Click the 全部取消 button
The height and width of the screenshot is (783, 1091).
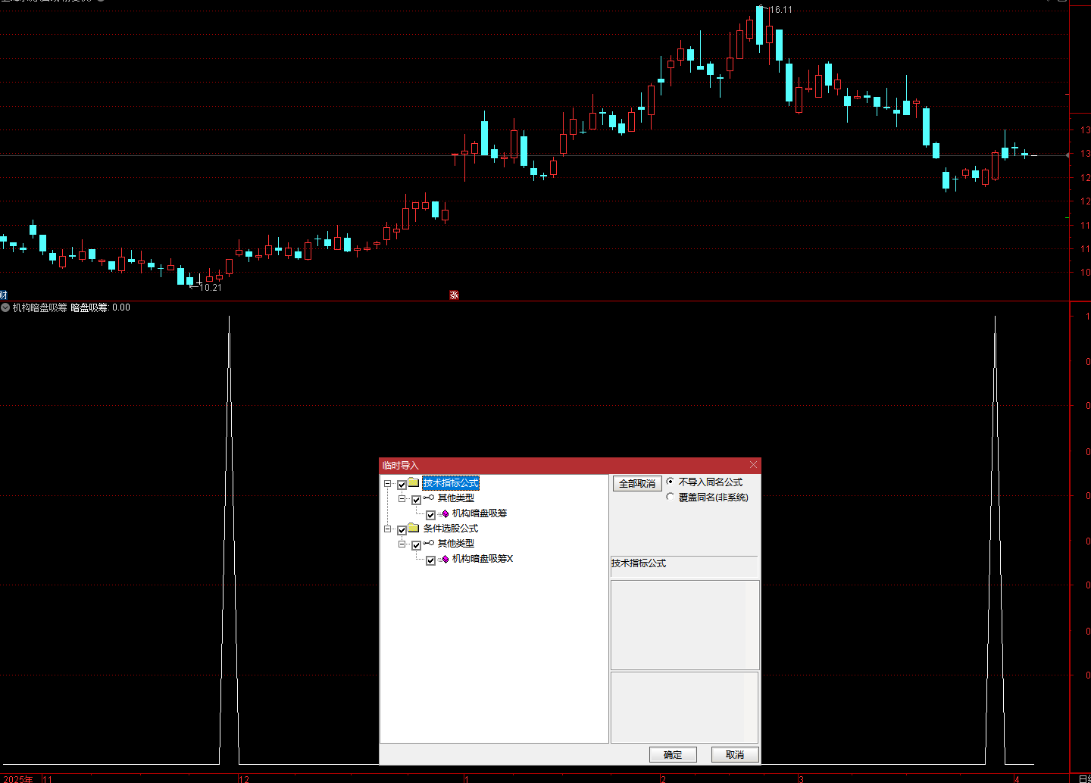[637, 483]
